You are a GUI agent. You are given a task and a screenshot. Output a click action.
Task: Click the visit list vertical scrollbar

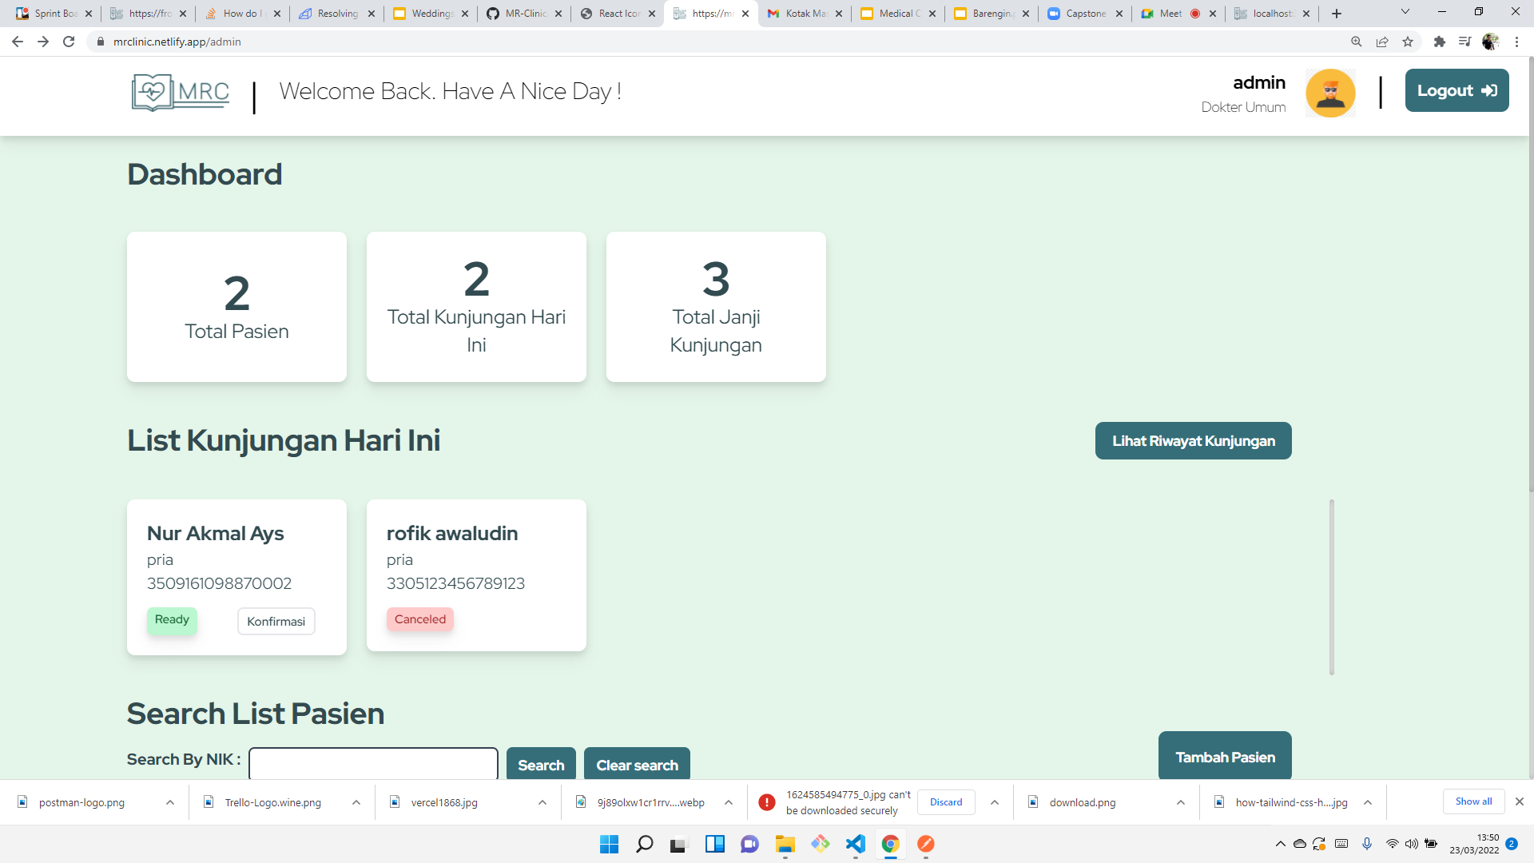click(1332, 587)
